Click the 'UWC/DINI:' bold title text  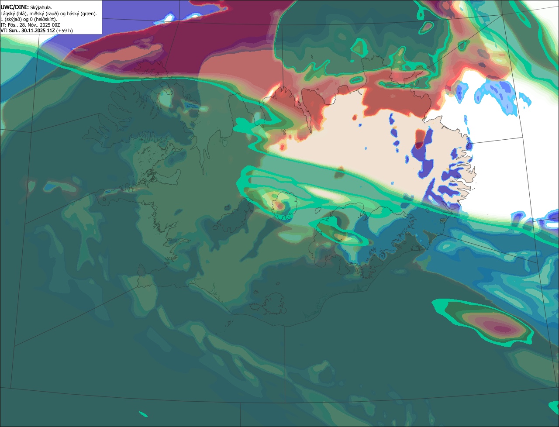pos(15,7)
